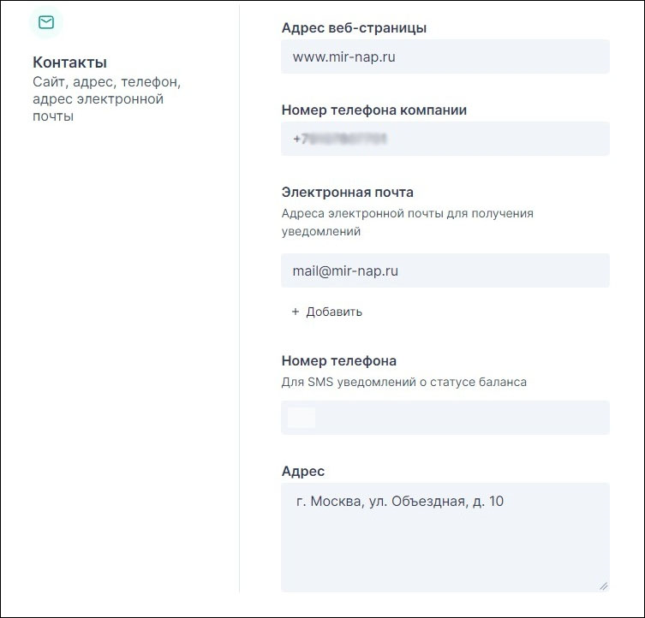Click the vertical divider between the panels
This screenshot has height=618, width=645.
[x=239, y=300]
